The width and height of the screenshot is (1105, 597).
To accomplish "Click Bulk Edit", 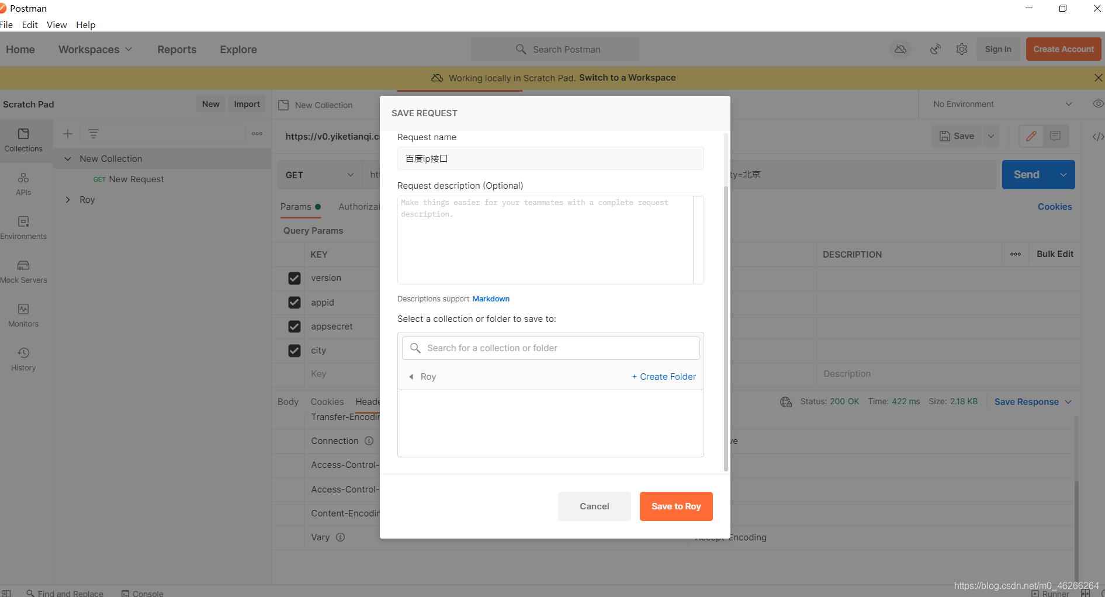I will [x=1055, y=254].
